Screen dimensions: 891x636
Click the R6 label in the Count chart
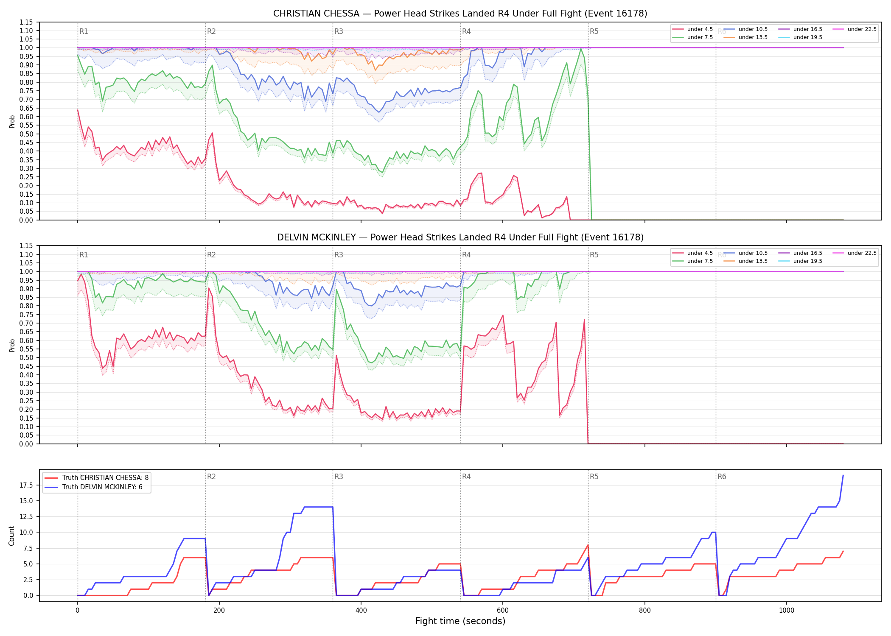coord(722,477)
